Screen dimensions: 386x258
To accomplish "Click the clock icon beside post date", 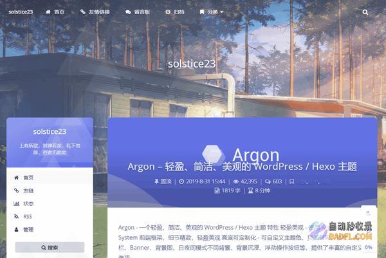I will coord(181,181).
